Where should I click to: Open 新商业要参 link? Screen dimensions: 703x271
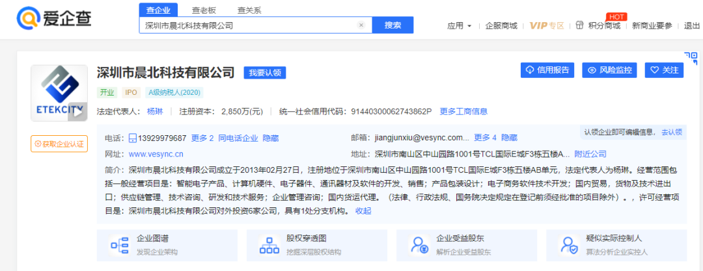point(652,26)
